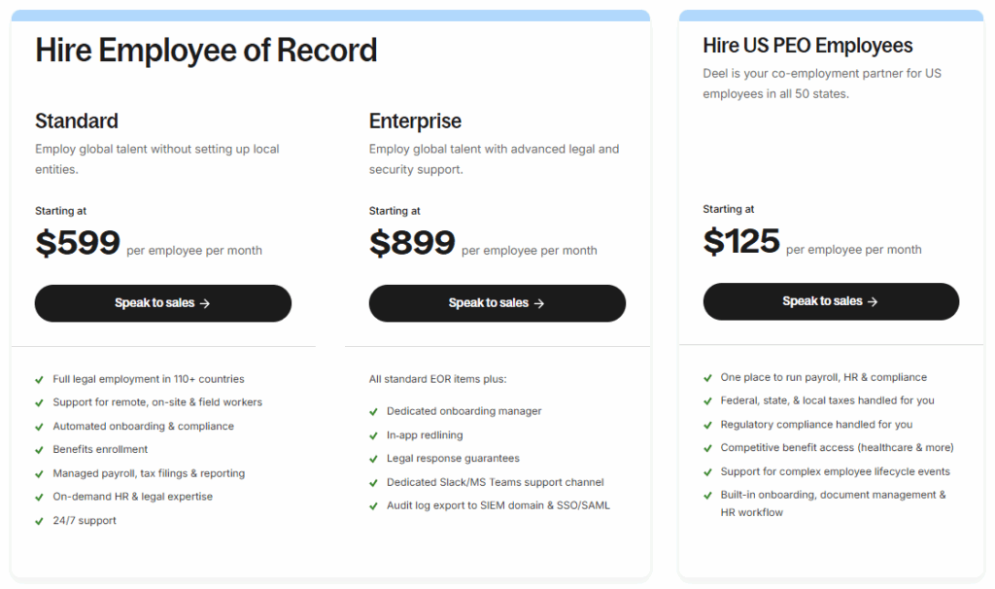The image size is (995, 589).
Task: Click checkmark beside Audit log export to SIEM
Action: [373, 505]
